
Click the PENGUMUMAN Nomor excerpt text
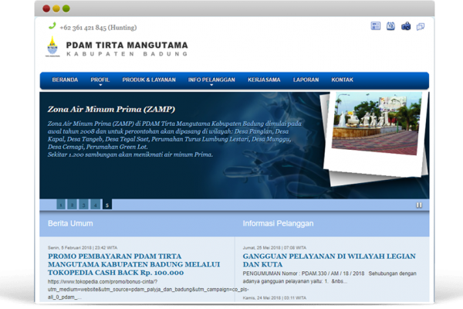pos(330,277)
